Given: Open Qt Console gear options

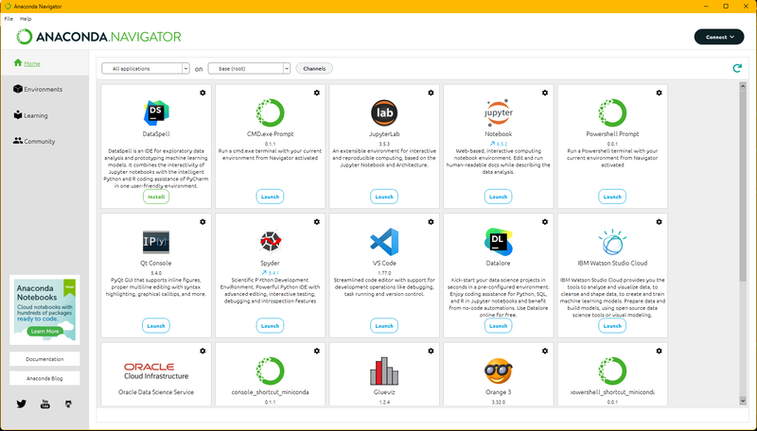Looking at the screenshot, I should [x=202, y=222].
